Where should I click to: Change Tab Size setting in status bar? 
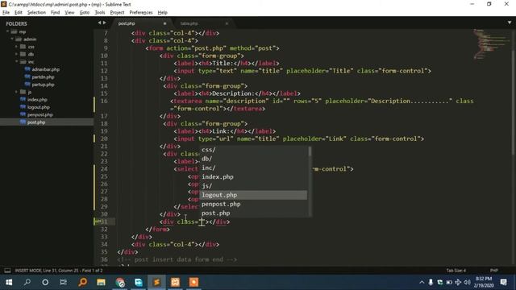coord(456,271)
